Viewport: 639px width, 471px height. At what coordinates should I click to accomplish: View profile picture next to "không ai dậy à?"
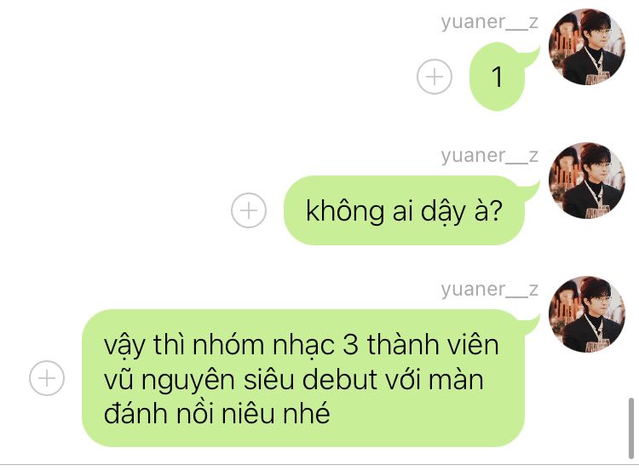(x=587, y=181)
